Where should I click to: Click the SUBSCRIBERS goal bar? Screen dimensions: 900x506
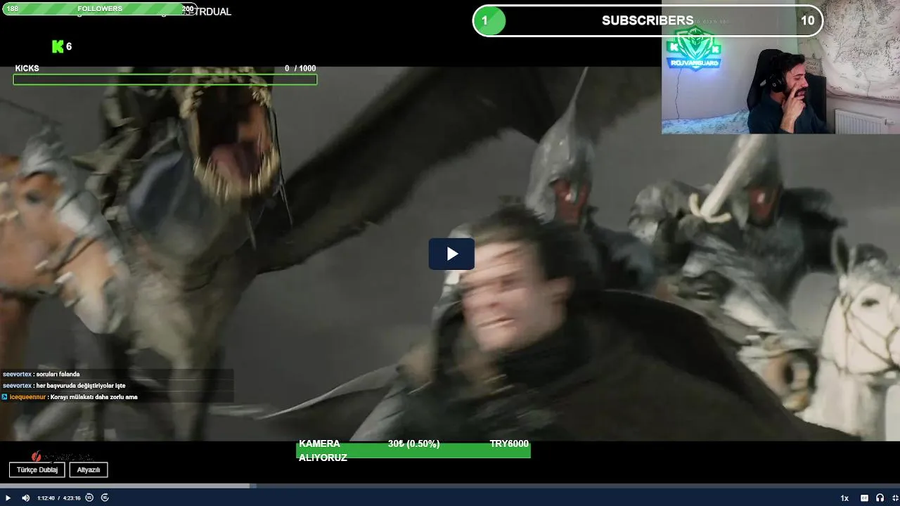648,20
